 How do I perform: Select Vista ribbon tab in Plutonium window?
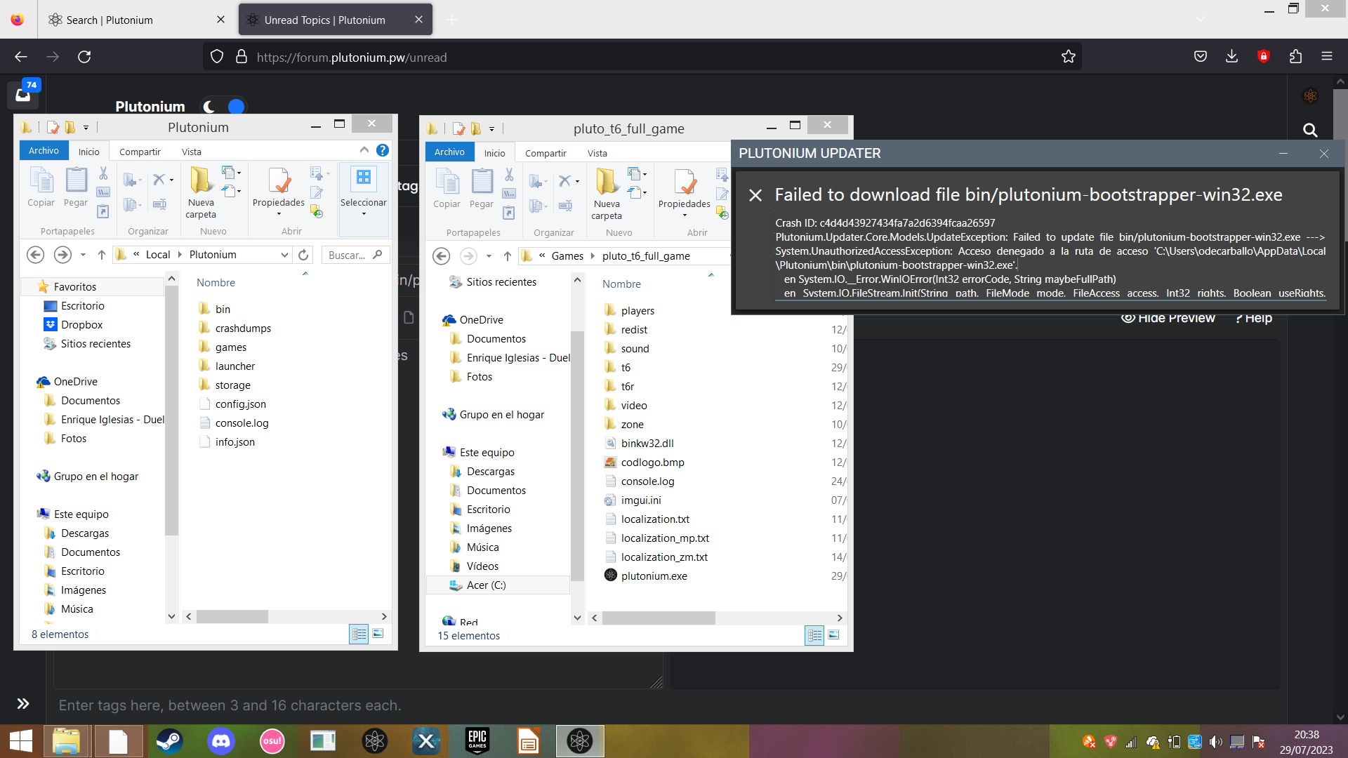(192, 152)
